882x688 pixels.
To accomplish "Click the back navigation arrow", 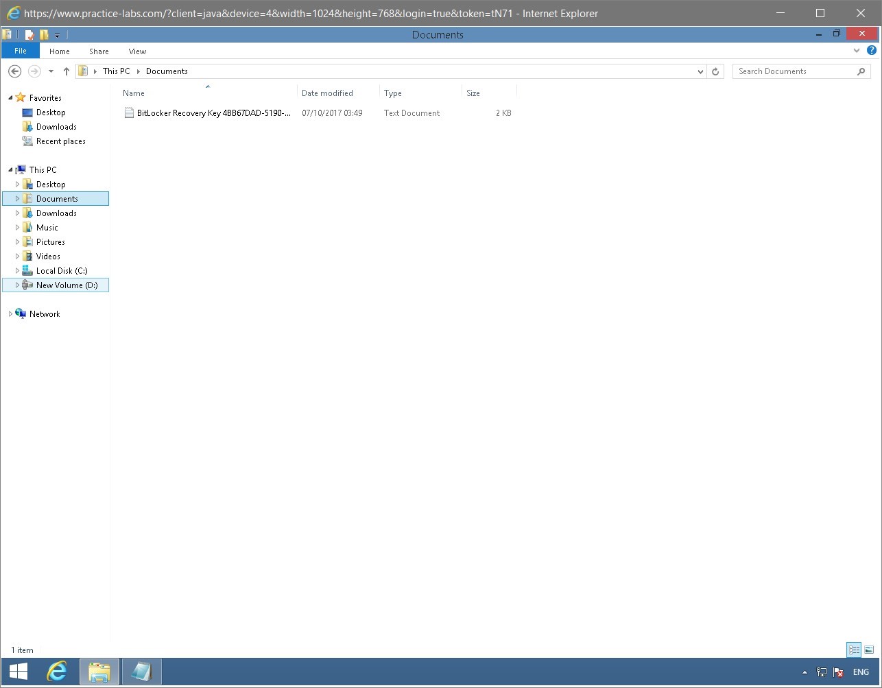I will tap(14, 71).
